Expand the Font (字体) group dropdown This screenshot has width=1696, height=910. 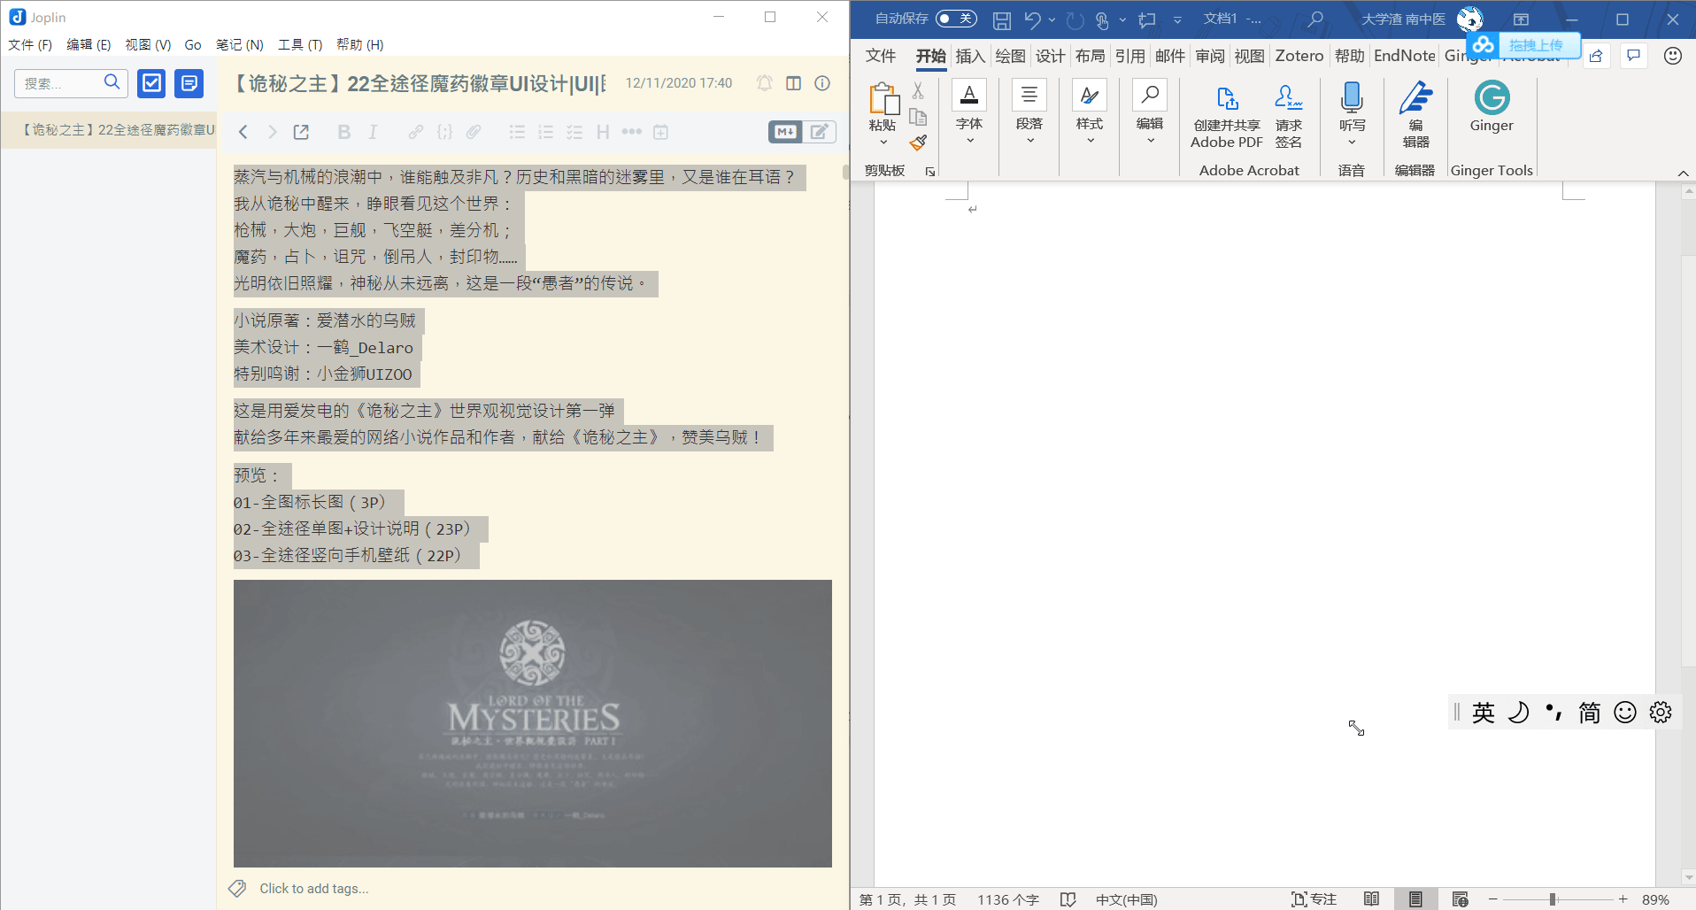[x=970, y=141]
